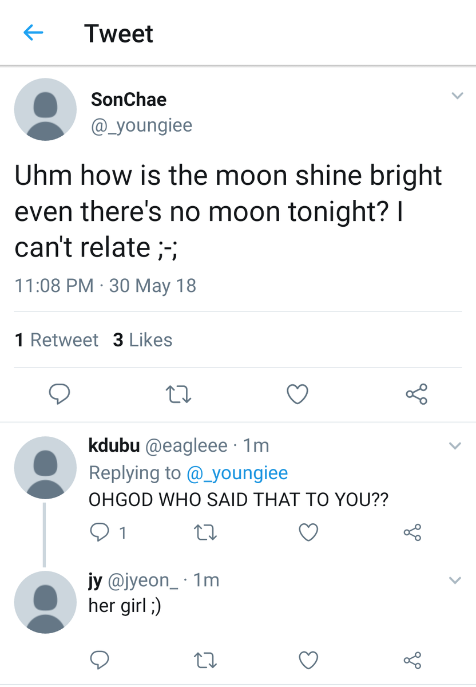
Task: Share SonChae's main tweet
Action: click(416, 394)
